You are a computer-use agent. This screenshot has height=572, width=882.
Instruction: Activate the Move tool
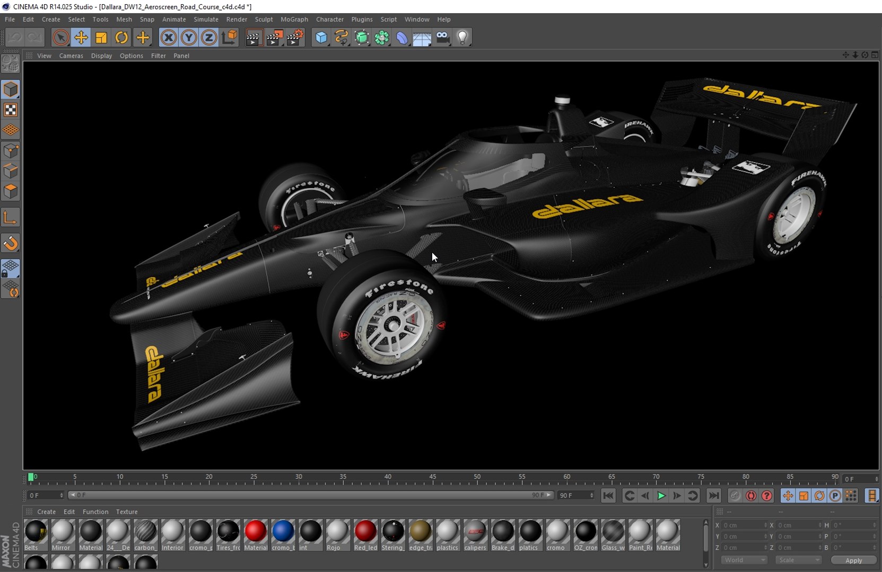81,38
